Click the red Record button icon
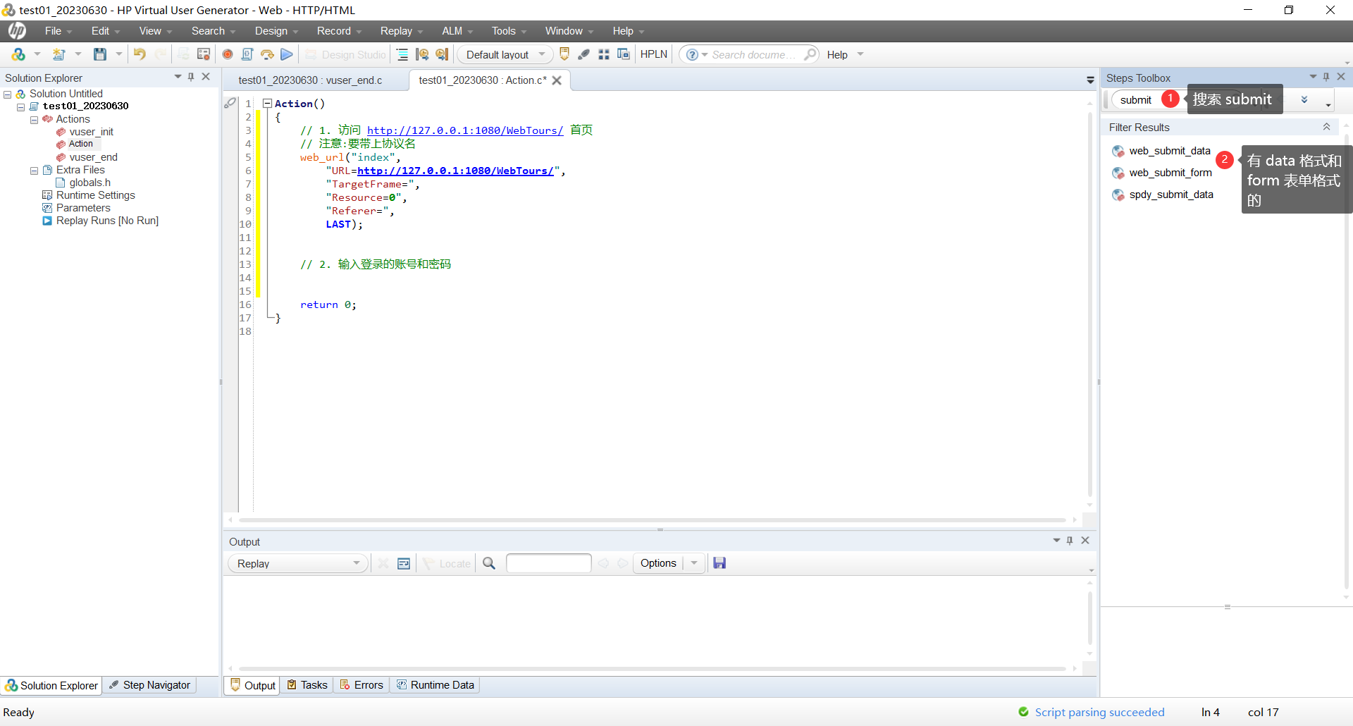The height and width of the screenshot is (726, 1353). click(228, 54)
